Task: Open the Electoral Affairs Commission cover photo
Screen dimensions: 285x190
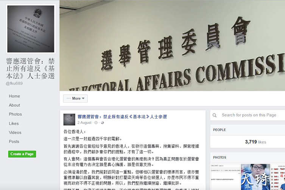Action: click(x=172, y=45)
